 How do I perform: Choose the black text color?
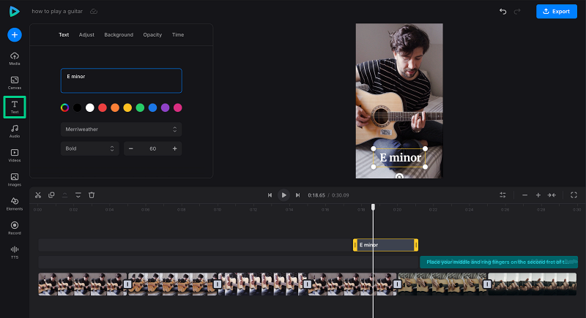point(78,107)
